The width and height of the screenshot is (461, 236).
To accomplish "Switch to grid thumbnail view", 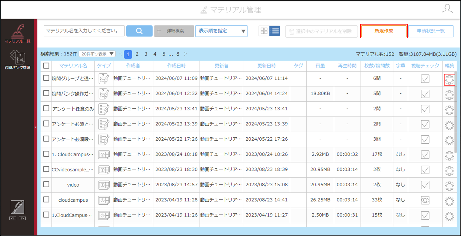I will [264, 31].
